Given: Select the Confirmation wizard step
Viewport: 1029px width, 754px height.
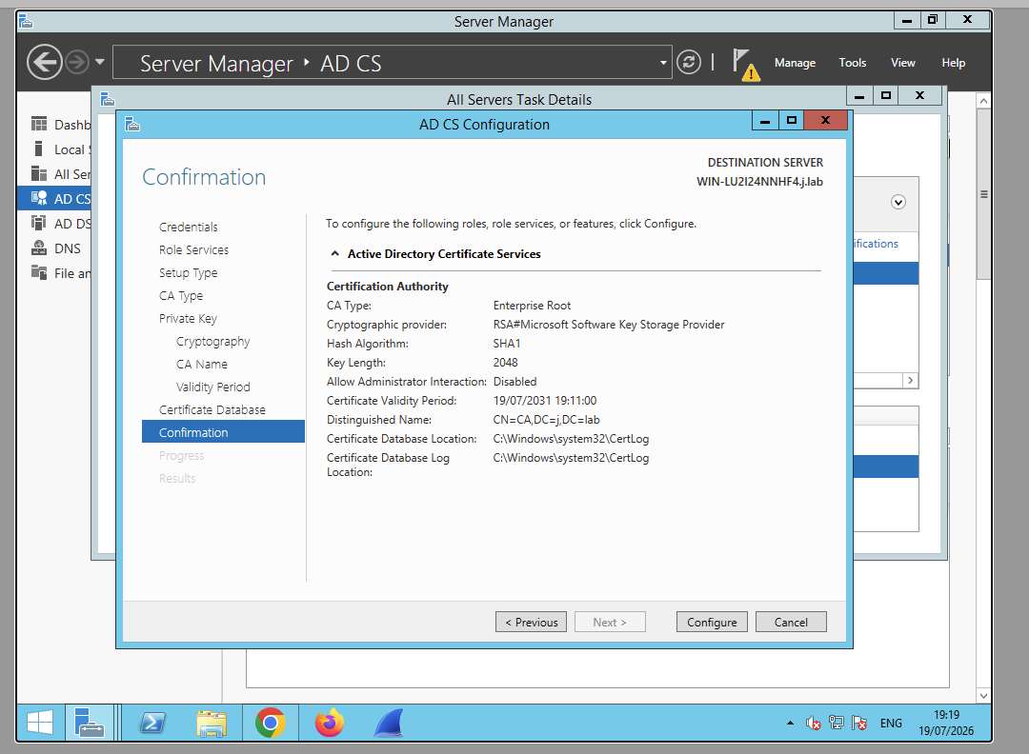Looking at the screenshot, I should click(223, 432).
